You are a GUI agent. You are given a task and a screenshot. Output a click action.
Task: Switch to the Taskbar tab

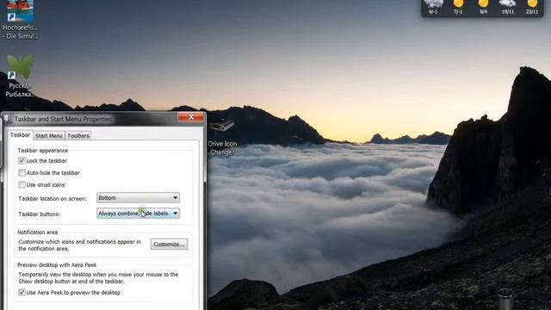(20, 135)
